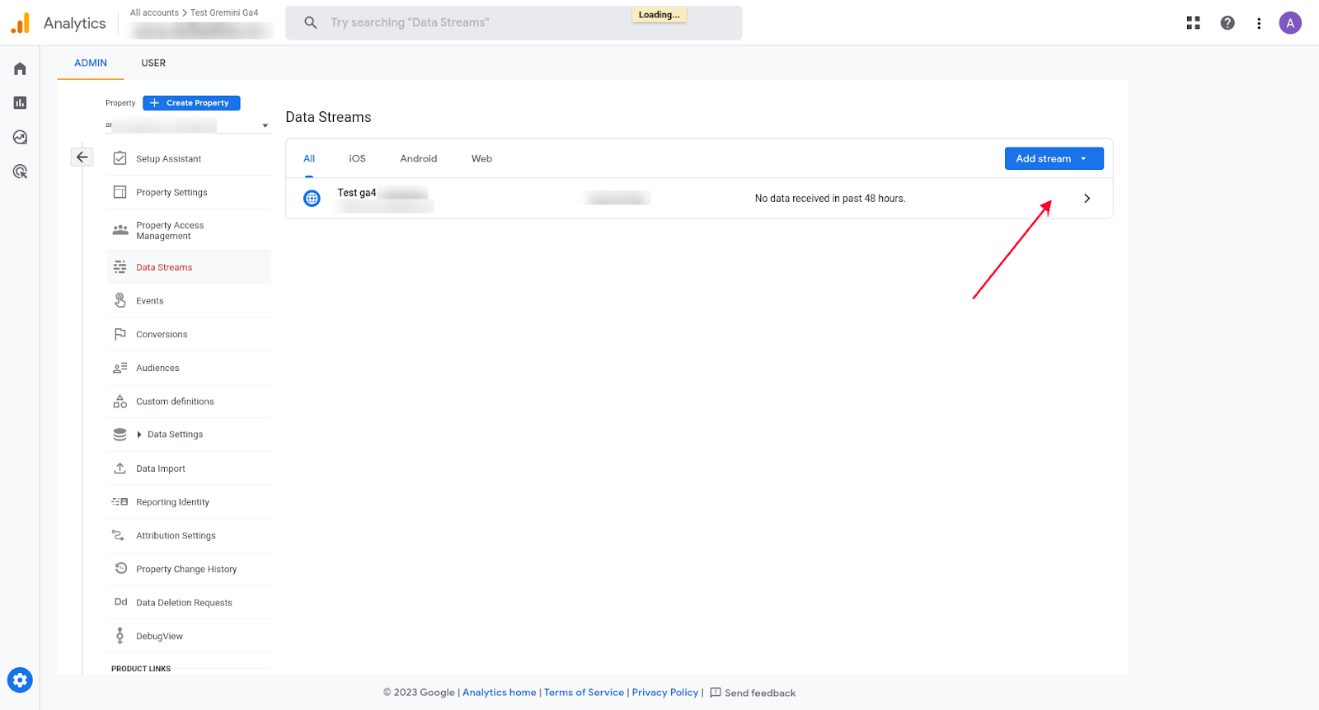
Task: Click the back arrow in property column
Action: click(x=82, y=157)
